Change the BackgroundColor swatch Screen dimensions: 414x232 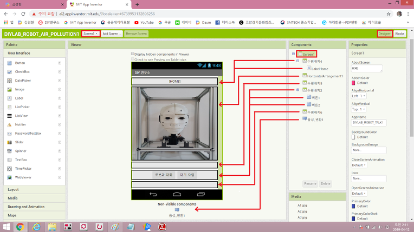tap(353, 137)
